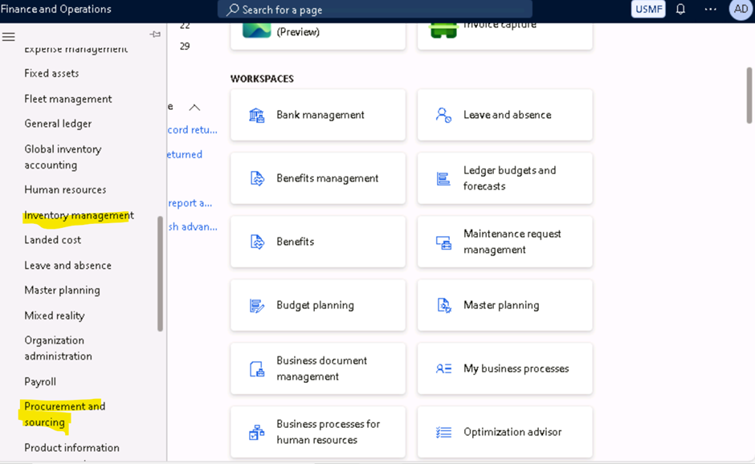Click the 'report a...' link
This screenshot has height=464, width=755.
click(x=190, y=203)
